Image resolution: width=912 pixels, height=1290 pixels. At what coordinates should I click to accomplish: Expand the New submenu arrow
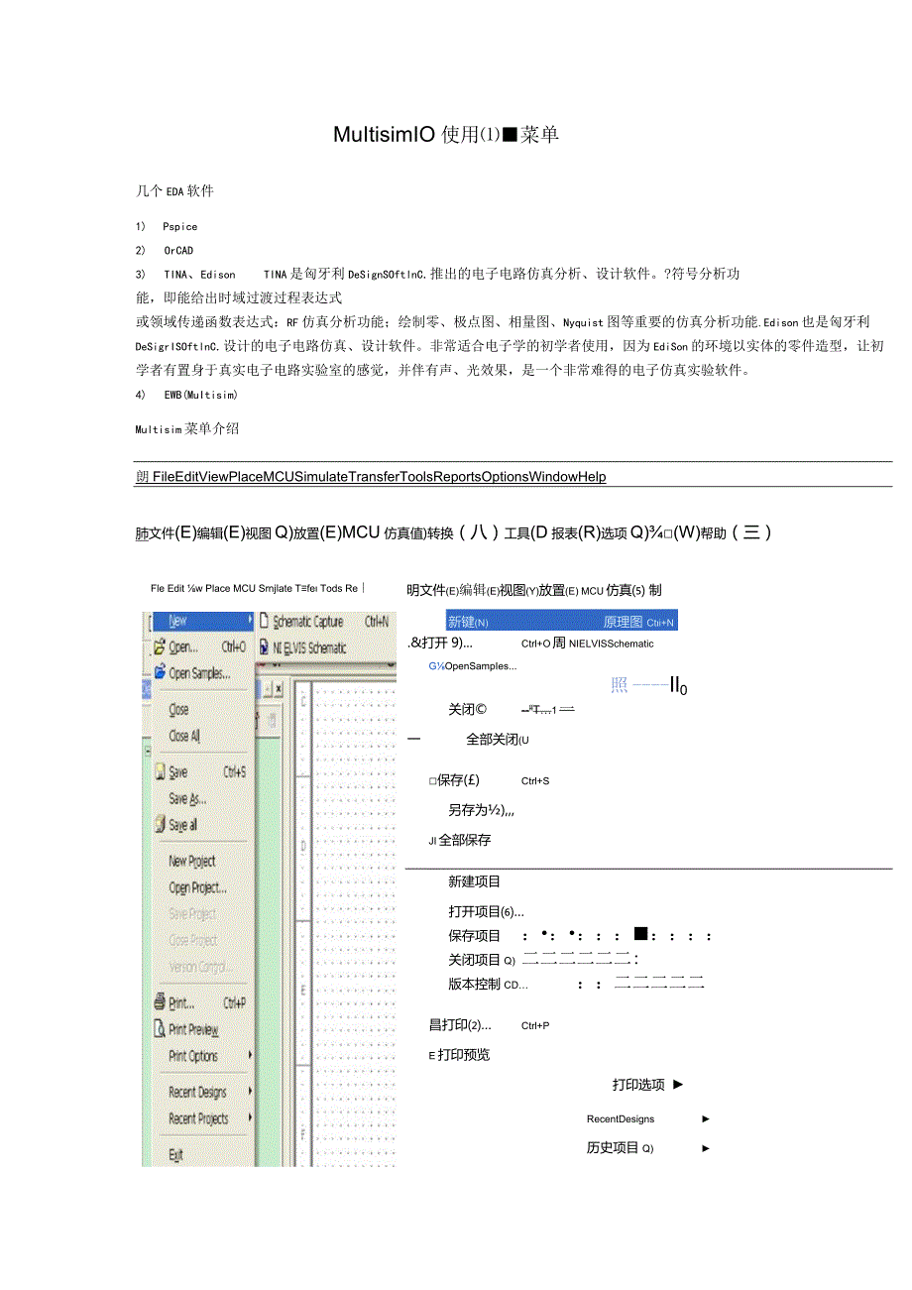251,619
